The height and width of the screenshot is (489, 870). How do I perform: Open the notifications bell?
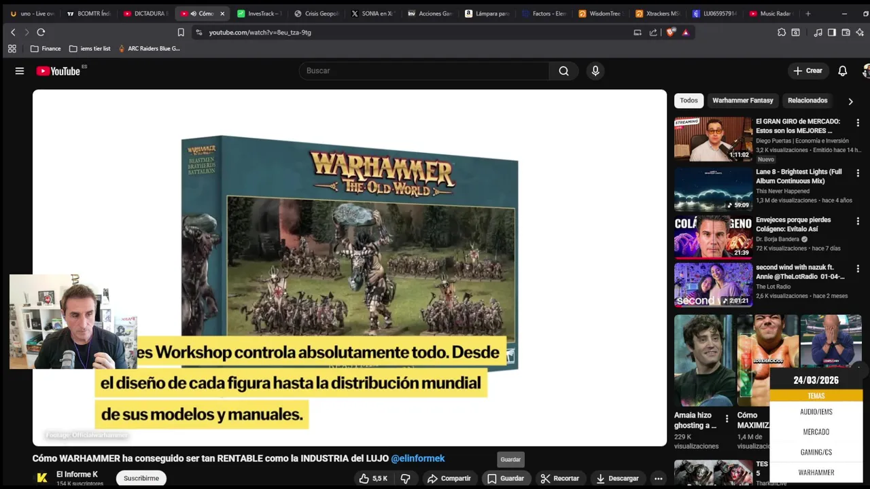click(842, 71)
